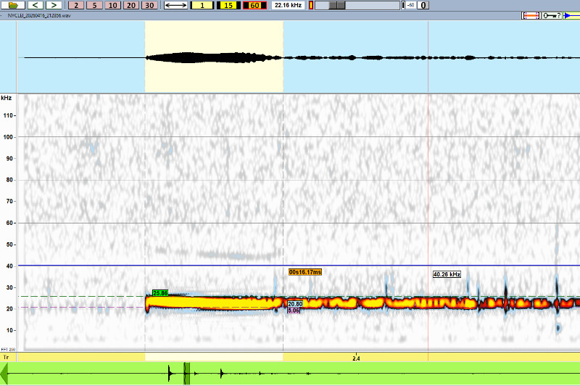This screenshot has width=580, height=386.
Task: Go to previous file with left arrow
Action: pyautogui.click(x=36, y=5)
